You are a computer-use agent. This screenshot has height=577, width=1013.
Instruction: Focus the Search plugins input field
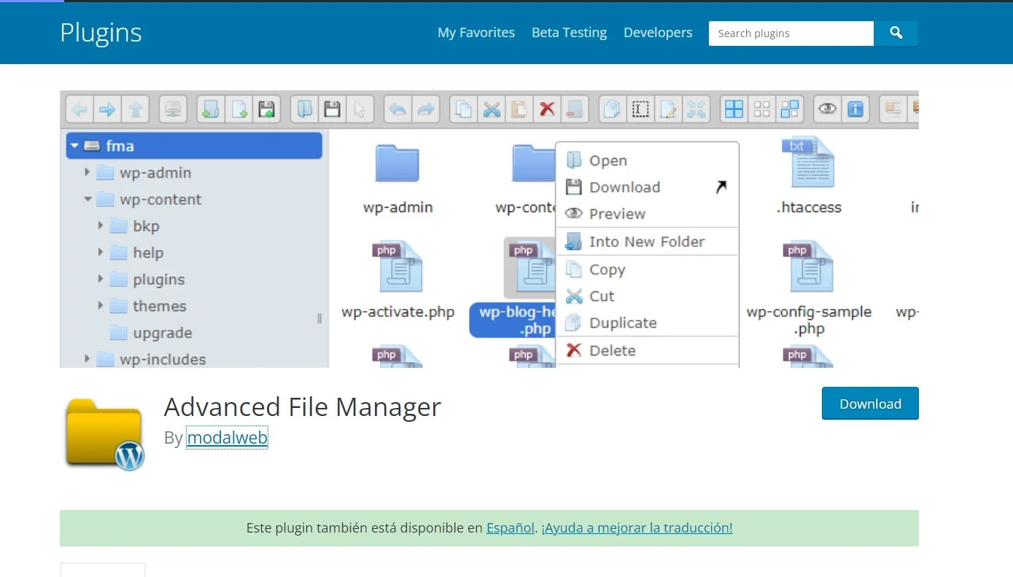(791, 34)
